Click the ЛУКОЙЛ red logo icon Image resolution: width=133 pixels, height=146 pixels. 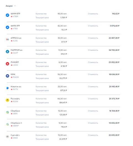7,64
